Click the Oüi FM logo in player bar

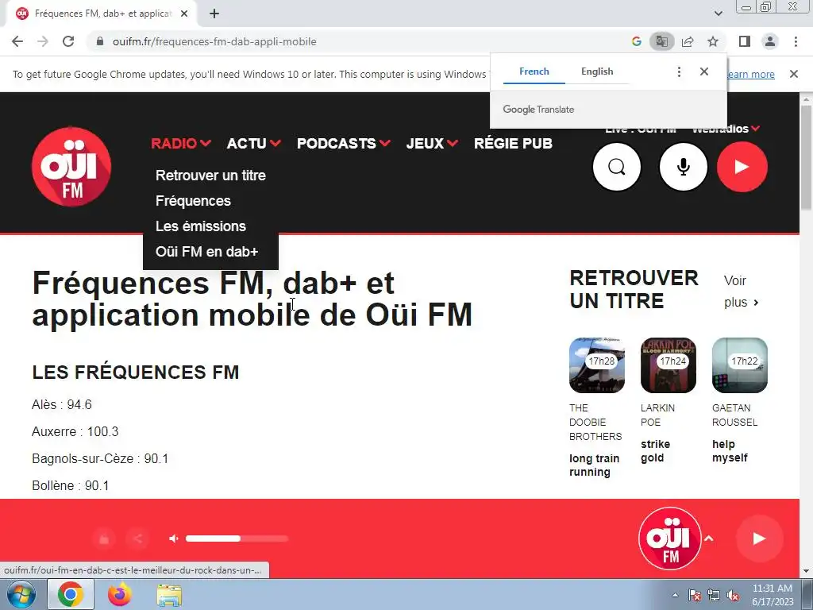coord(670,539)
